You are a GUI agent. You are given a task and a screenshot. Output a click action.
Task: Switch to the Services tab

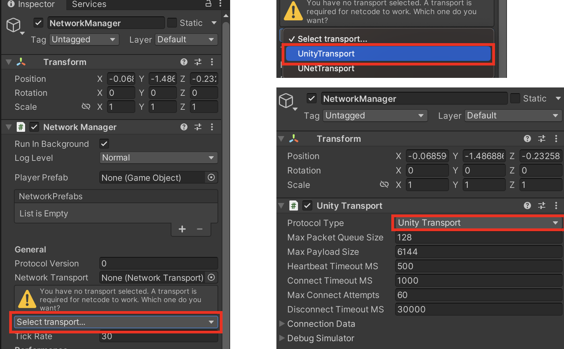pyautogui.click(x=89, y=4)
